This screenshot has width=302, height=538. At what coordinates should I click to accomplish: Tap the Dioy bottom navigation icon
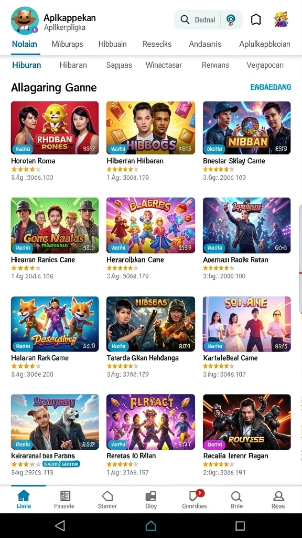(151, 500)
